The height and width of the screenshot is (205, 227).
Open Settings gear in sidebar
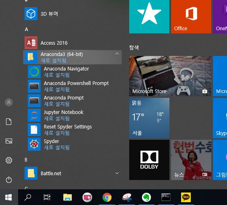pyautogui.click(x=9, y=160)
